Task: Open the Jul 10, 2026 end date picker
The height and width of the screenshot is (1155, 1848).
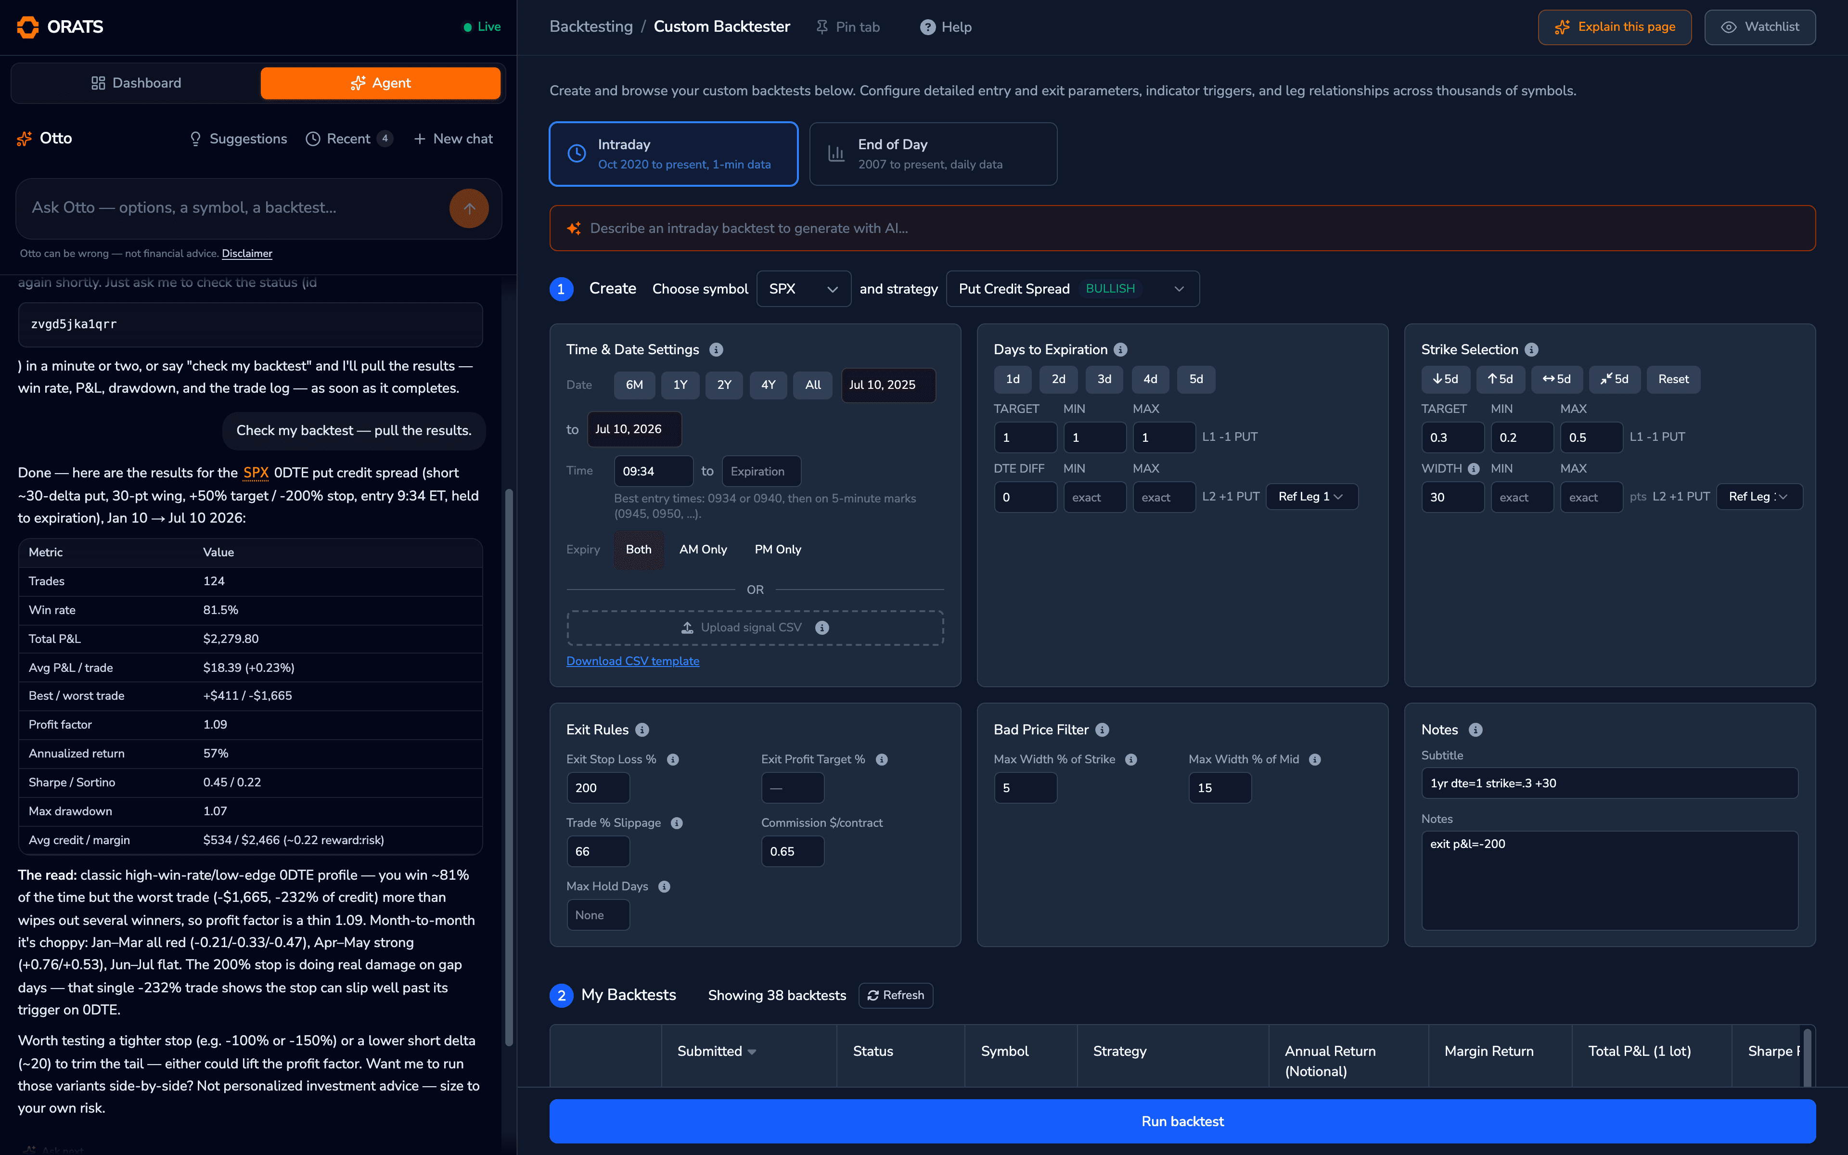Action: 634,428
